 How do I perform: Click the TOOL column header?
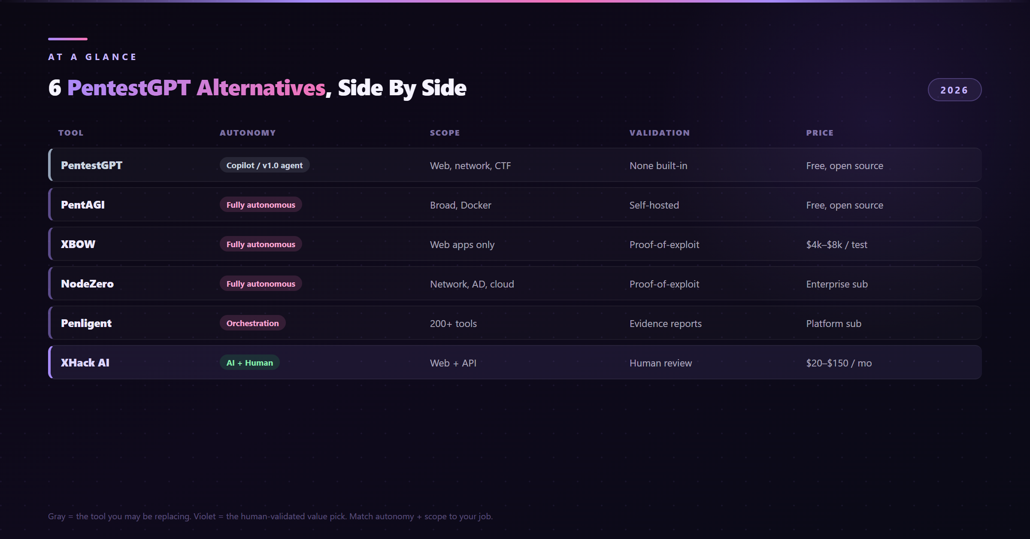point(71,133)
